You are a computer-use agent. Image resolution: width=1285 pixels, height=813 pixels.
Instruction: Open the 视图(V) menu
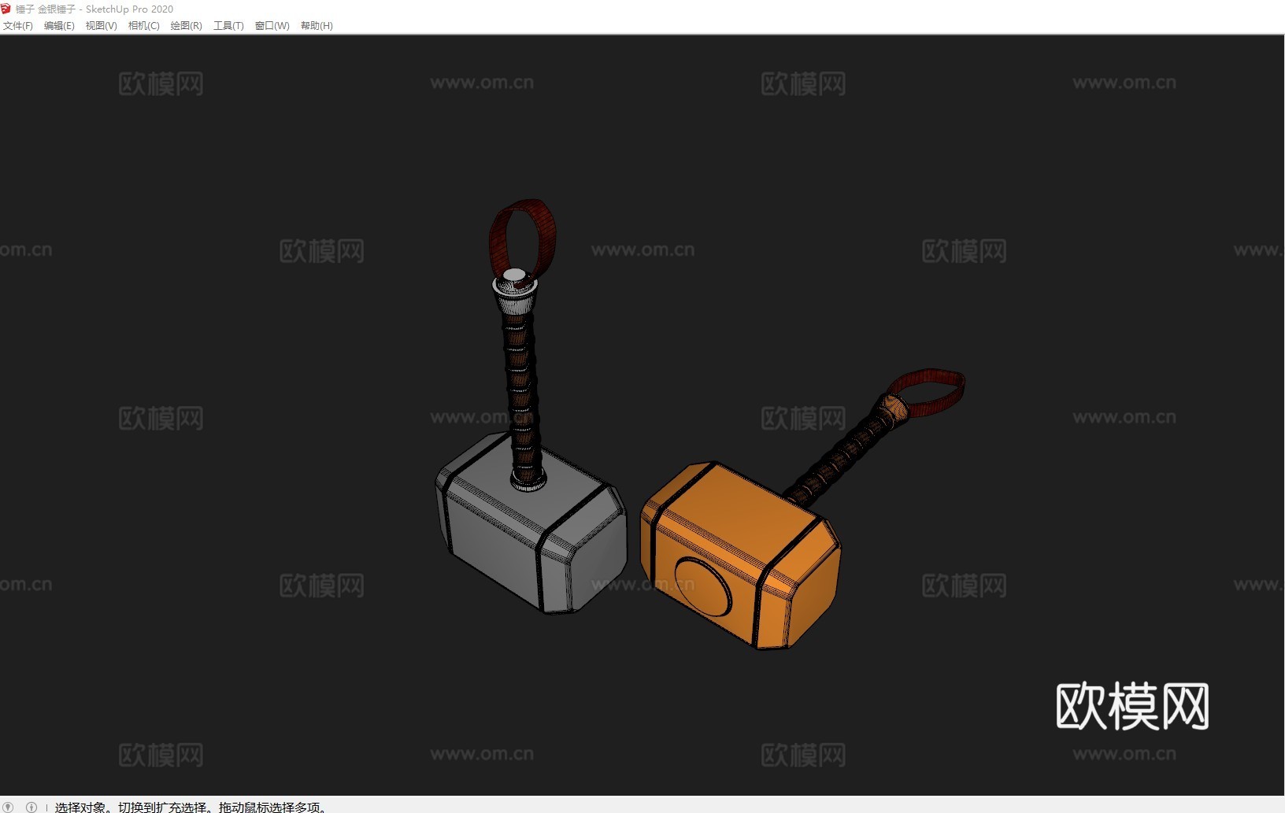tap(102, 26)
